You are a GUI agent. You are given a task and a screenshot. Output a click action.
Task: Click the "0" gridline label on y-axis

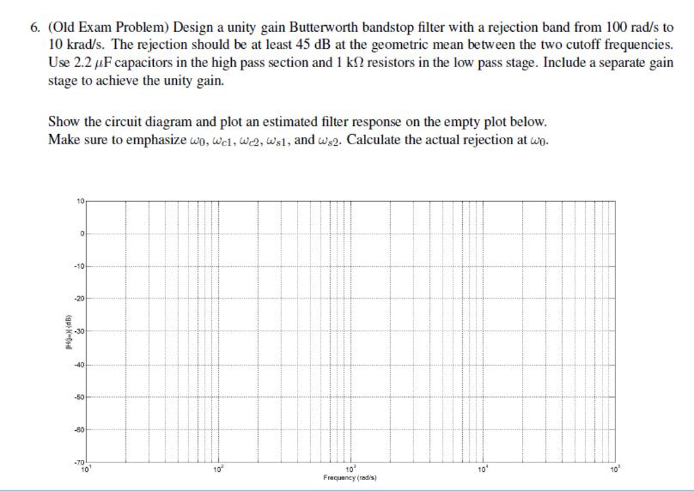pyautogui.click(x=82, y=233)
